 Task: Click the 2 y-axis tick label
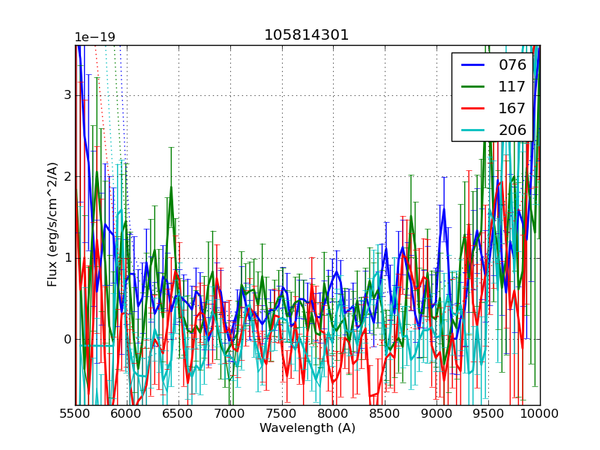(67, 176)
